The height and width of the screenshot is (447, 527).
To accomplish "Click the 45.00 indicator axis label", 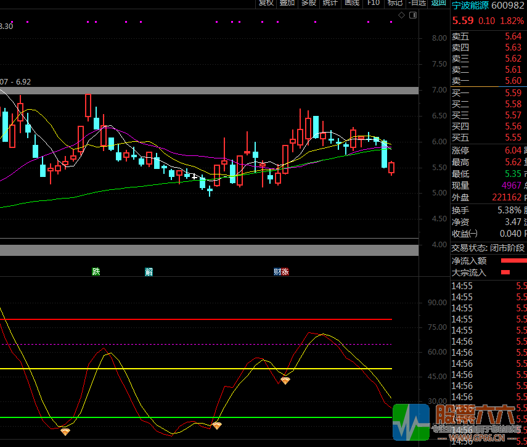I will pyautogui.click(x=437, y=377).
